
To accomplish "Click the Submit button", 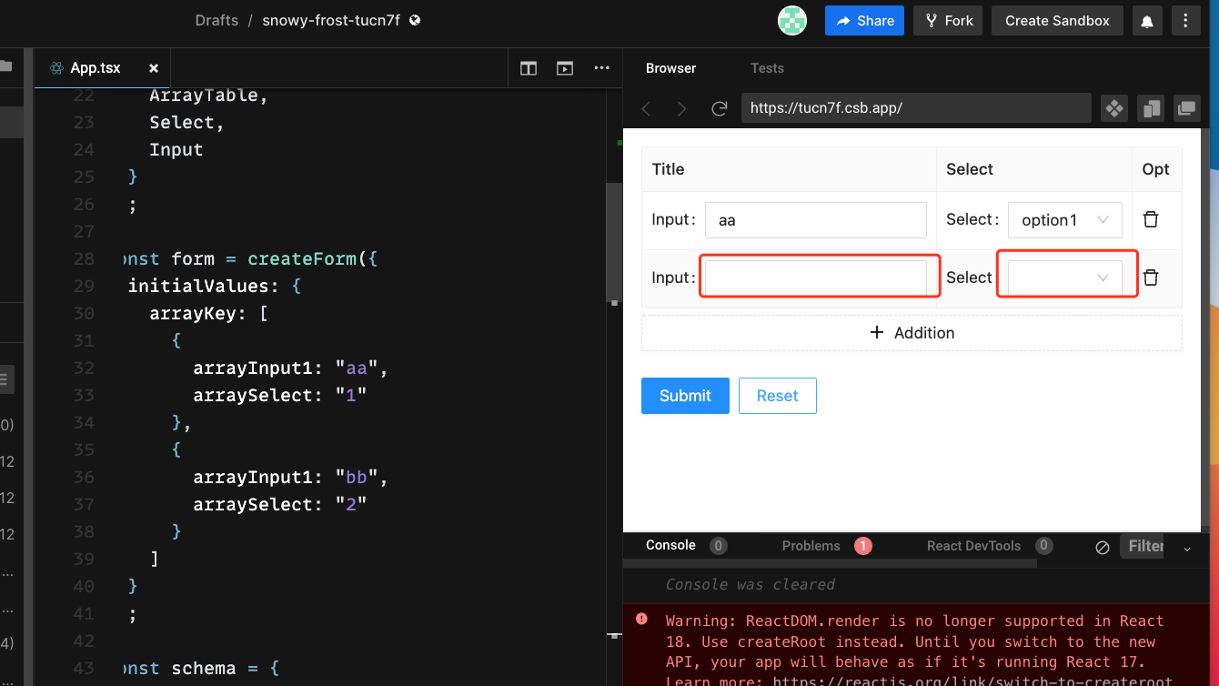I will click(x=685, y=395).
